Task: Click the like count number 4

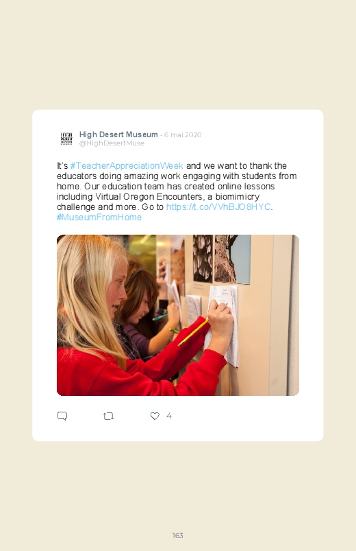Action: pos(168,416)
